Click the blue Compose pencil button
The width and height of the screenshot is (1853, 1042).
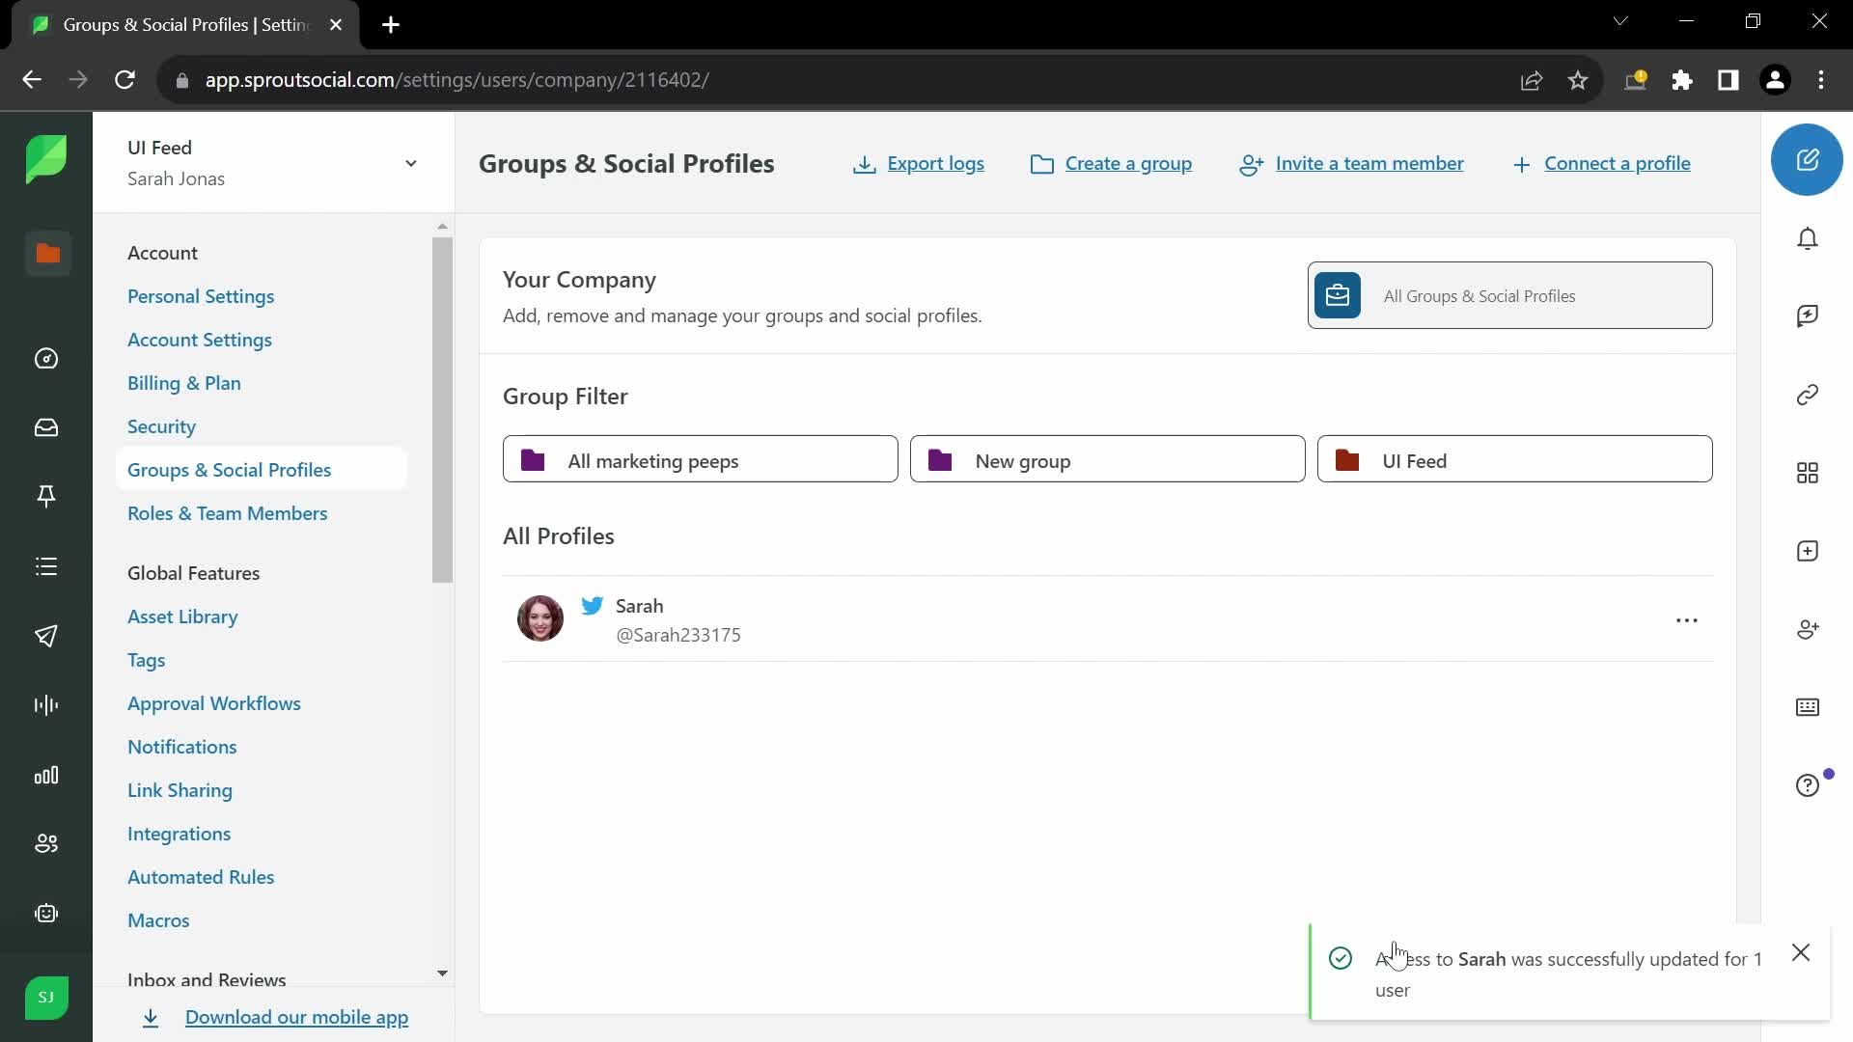point(1807,160)
